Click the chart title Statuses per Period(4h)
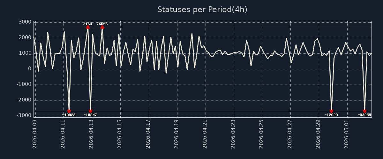 point(202,10)
